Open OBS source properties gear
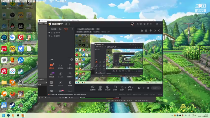The image size is (210, 118). pos(66,98)
